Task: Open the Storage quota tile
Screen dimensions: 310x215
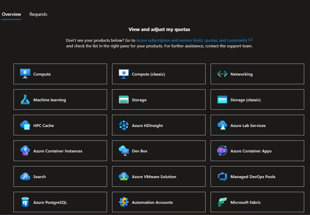Action: click(159, 99)
